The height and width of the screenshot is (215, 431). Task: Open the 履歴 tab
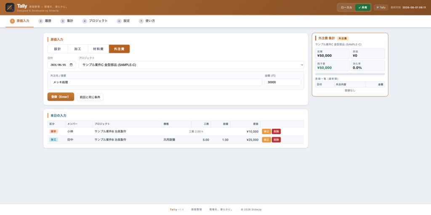click(x=45, y=21)
